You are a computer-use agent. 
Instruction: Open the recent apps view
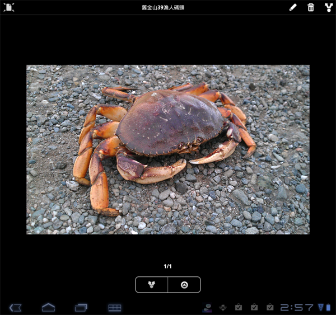pyautogui.click(x=81, y=308)
